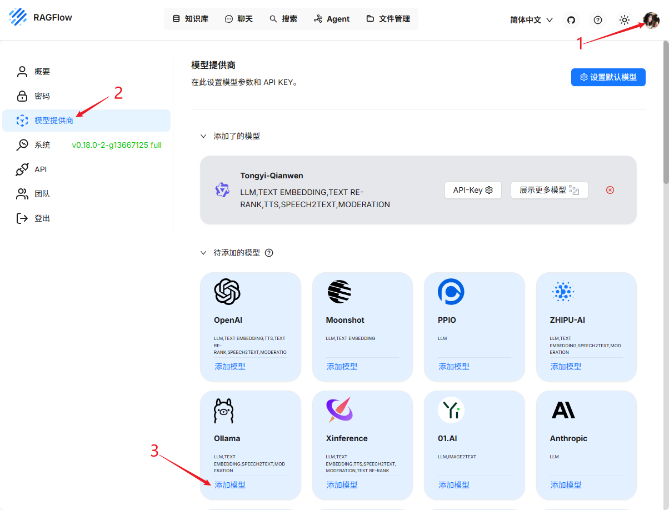Click 添加模型 on the PPIO card
This screenshot has width=669, height=510.
click(454, 367)
